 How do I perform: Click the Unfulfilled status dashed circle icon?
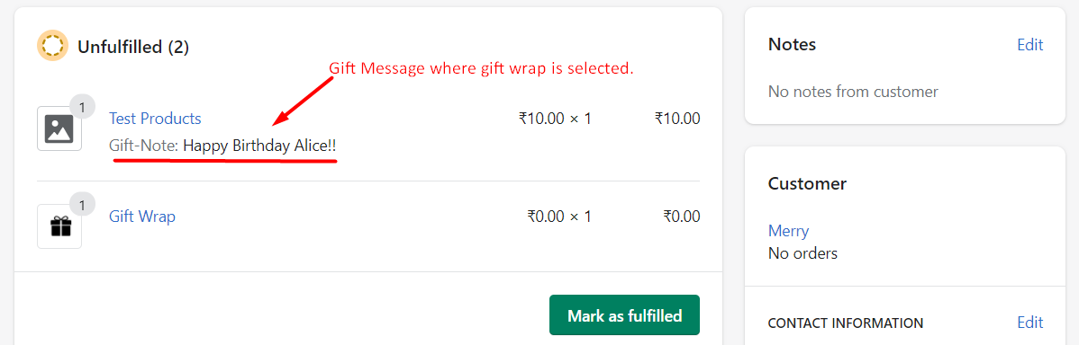pyautogui.click(x=52, y=46)
